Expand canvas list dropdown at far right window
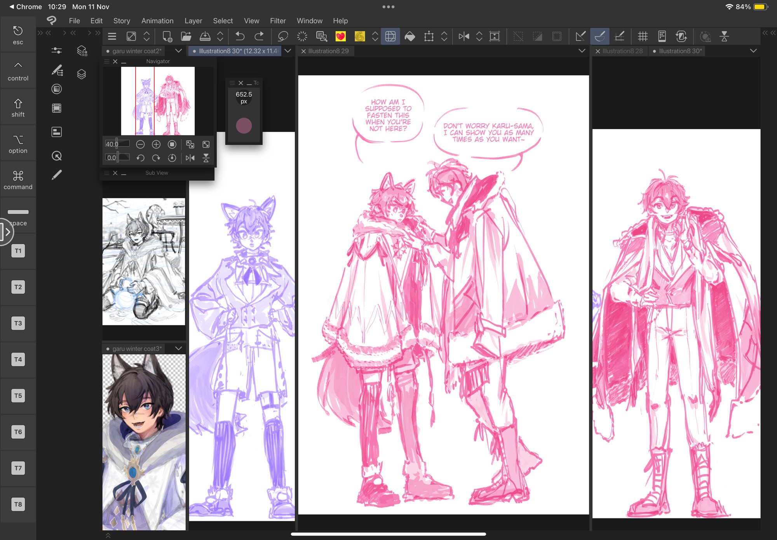Screen dimensions: 777x540 click(x=753, y=51)
